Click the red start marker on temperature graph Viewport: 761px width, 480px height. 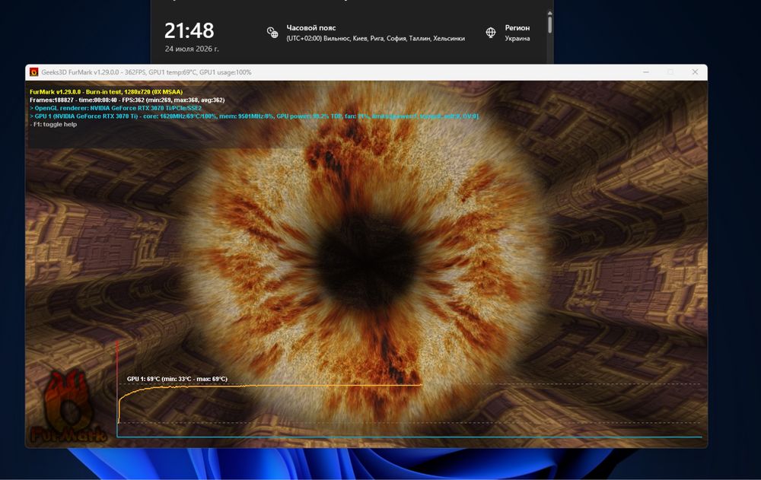coord(117,381)
